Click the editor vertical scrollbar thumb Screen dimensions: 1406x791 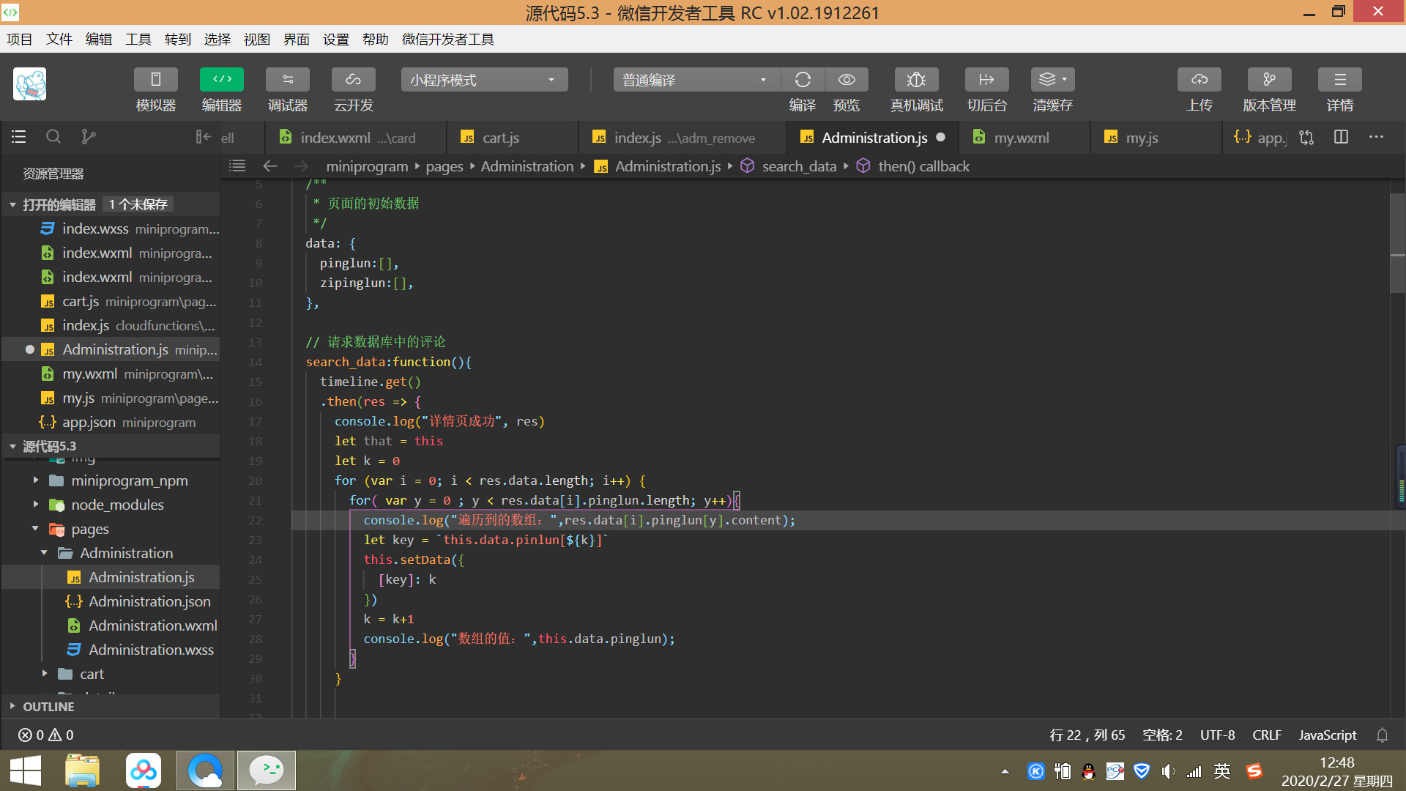tap(1397, 242)
